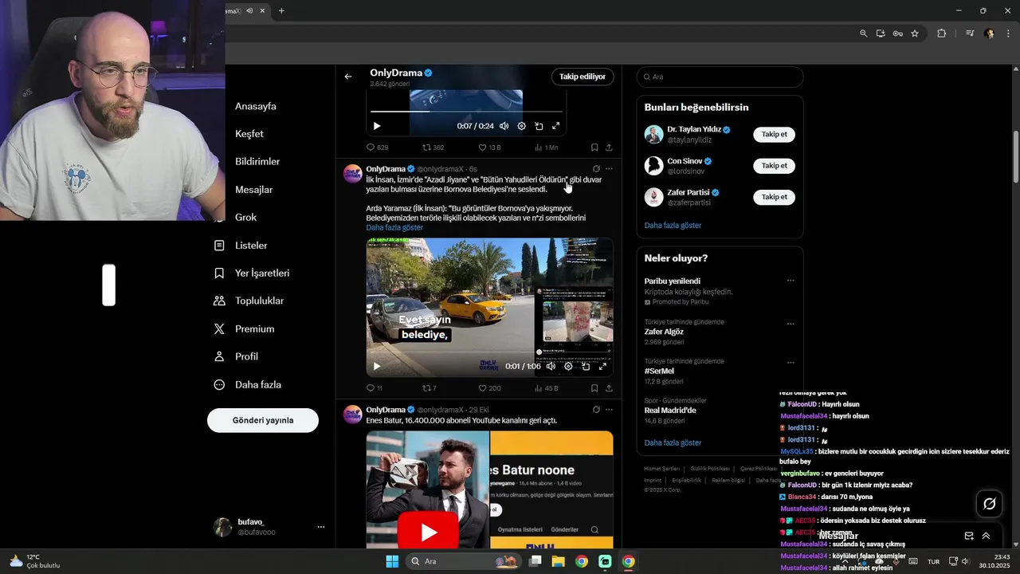The image size is (1020, 574).
Task: Like the post with 200 likes
Action: (x=489, y=388)
